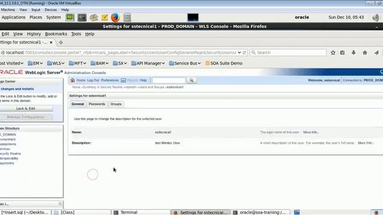Screen dimensions: 383x215
Task: Open Diagnostics in Domain Structure
Action: tap(7, 163)
